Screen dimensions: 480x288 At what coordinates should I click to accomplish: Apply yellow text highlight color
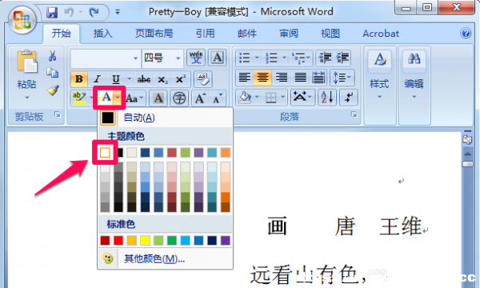pyautogui.click(x=79, y=98)
